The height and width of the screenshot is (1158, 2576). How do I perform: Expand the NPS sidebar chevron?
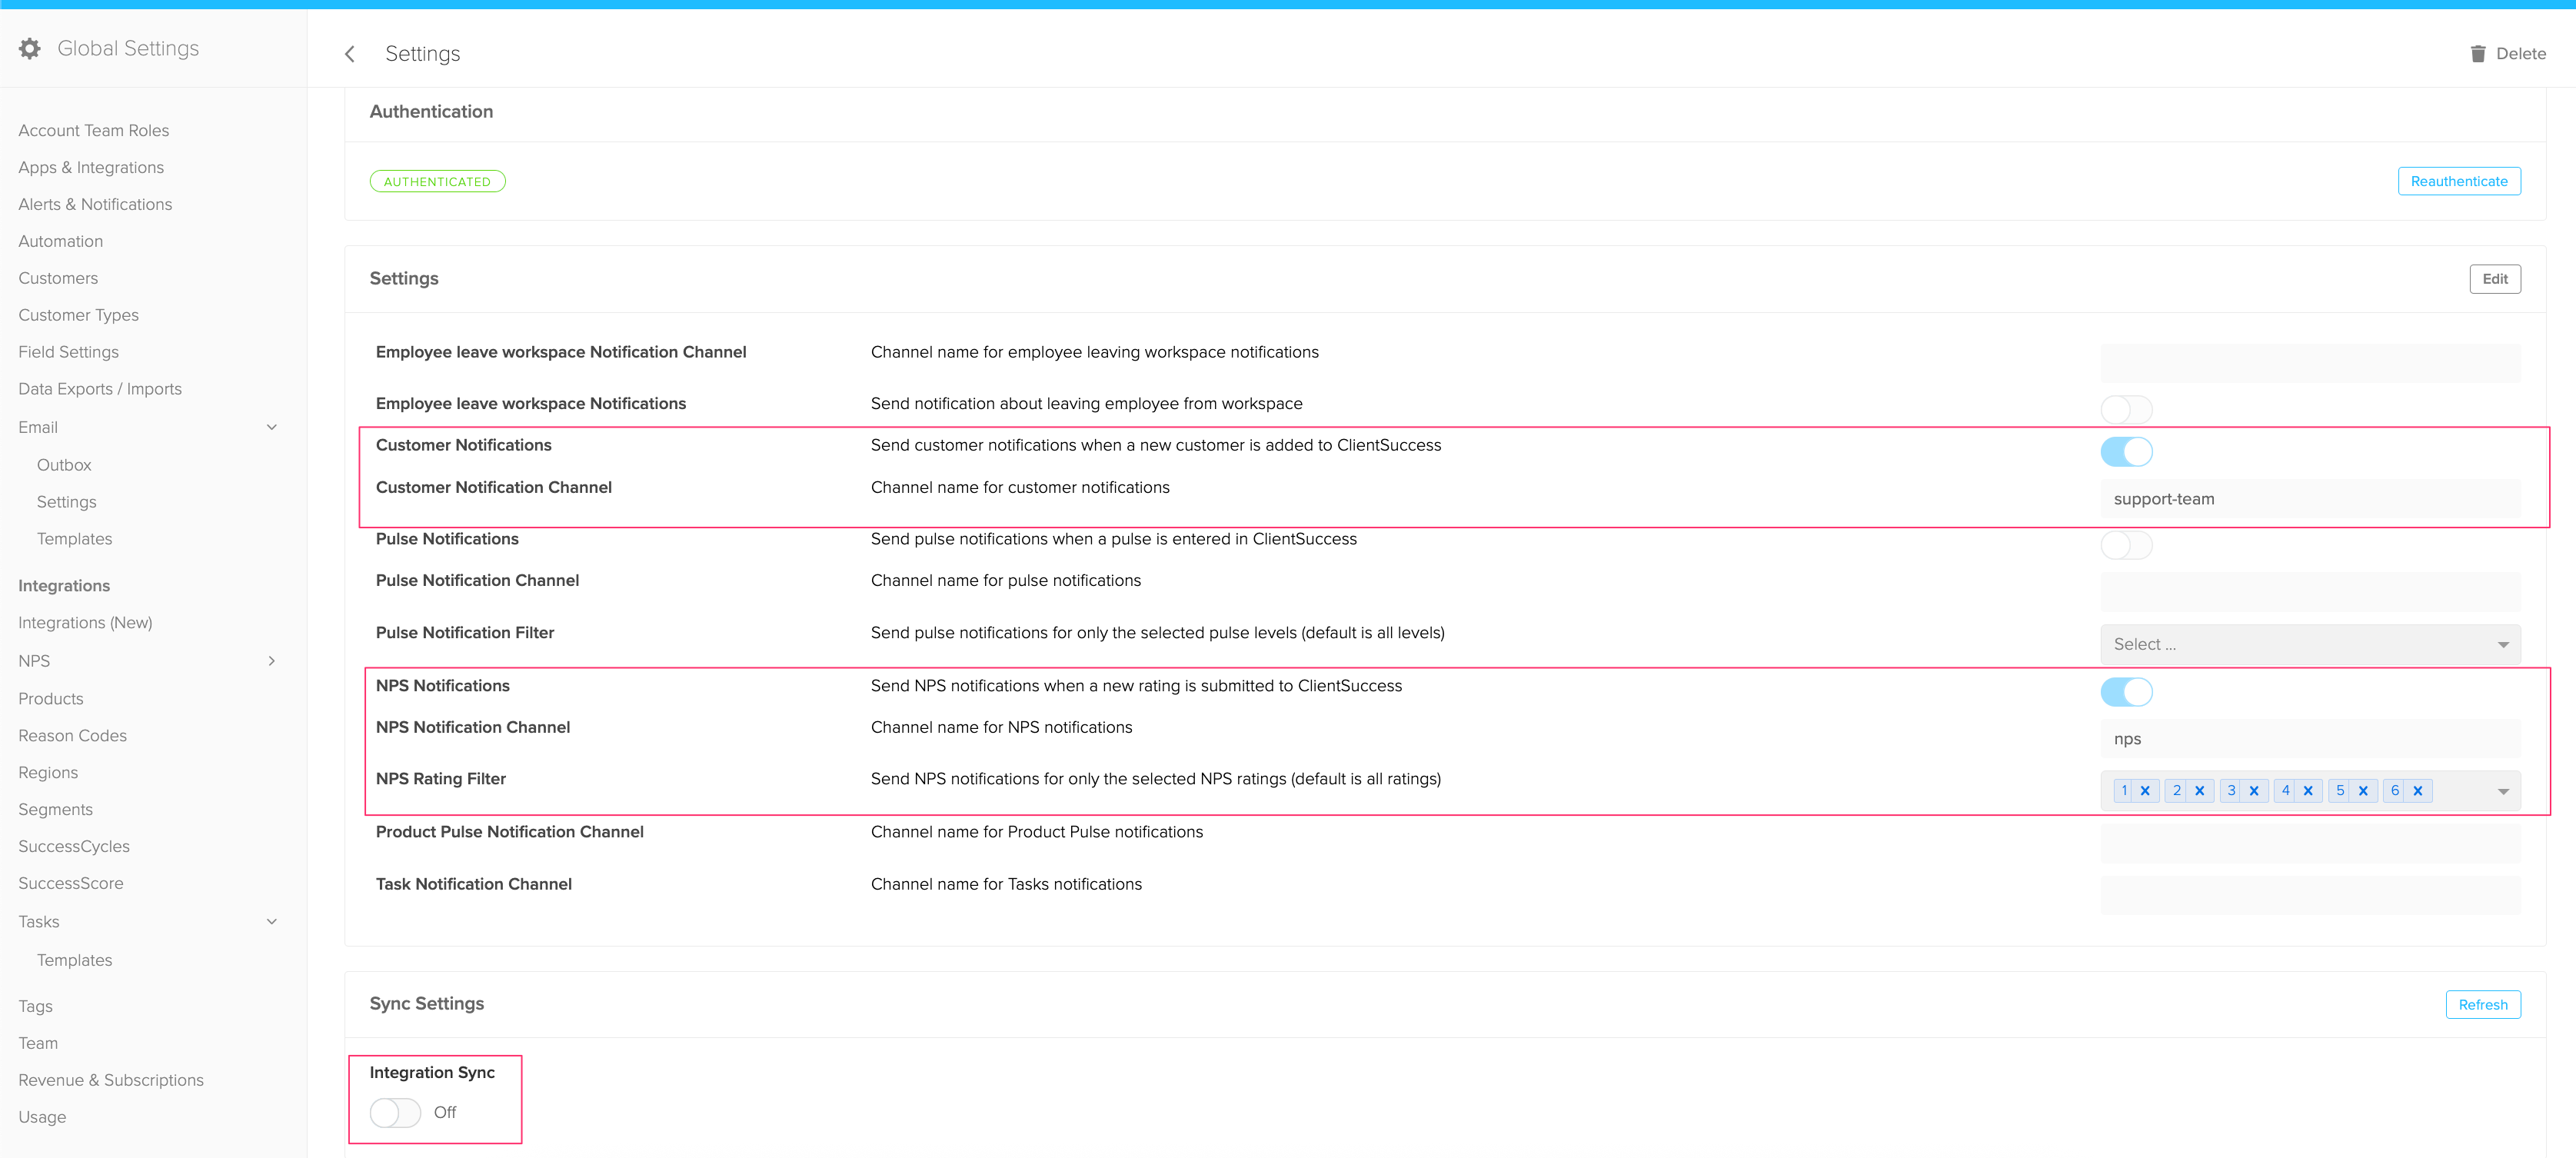coord(272,661)
